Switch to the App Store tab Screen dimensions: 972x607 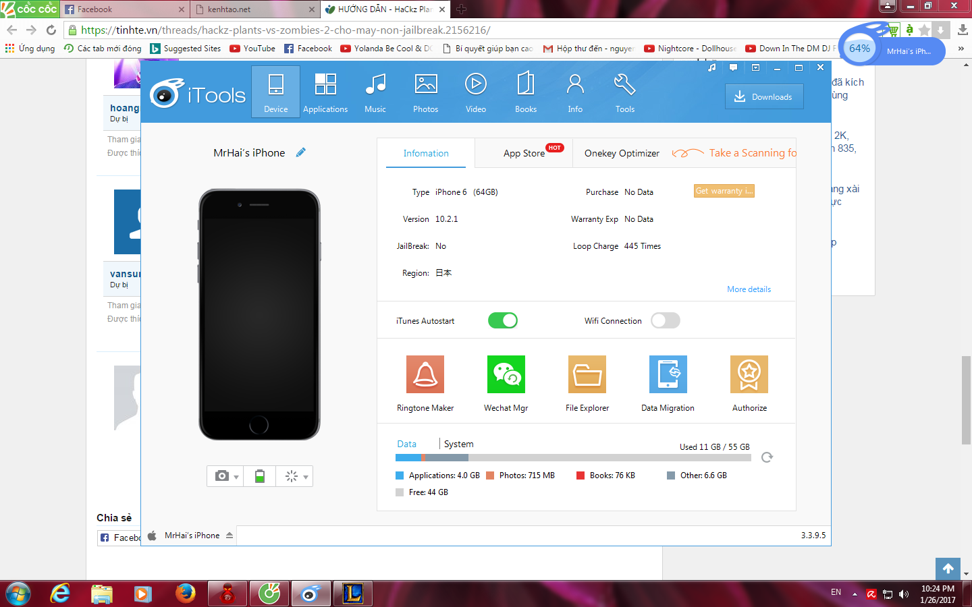524,153
